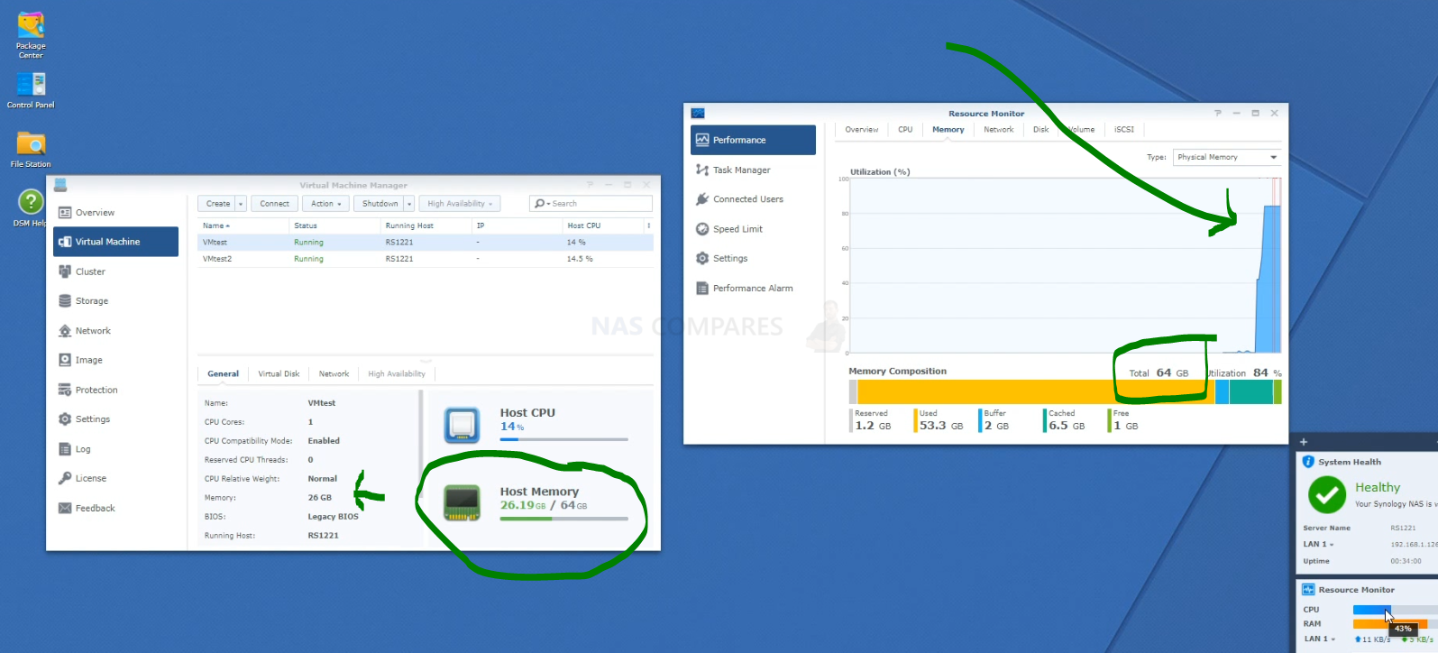Image resolution: width=1438 pixels, height=653 pixels.
Task: Click the Create button
Action: [x=218, y=204]
